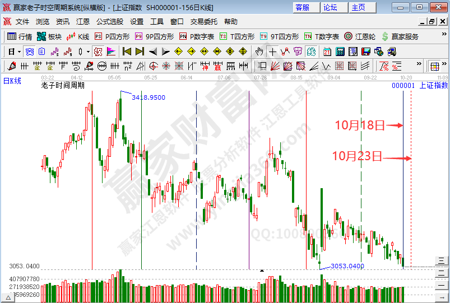Open the candlestick style dropdown arrow
The height and width of the screenshot is (303, 450).
click(x=88, y=52)
